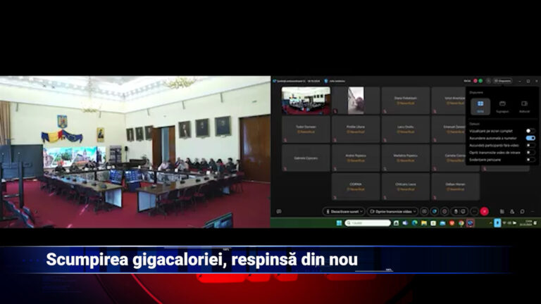Expand the Dezactivare sunet dropdown arrow
Screen dimensions: 541x304
point(361,211)
